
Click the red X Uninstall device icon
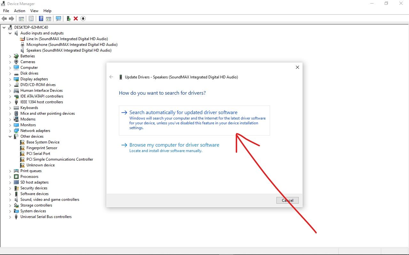tap(76, 18)
